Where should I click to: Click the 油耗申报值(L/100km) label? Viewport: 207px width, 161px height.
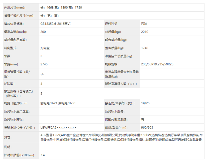[x=20, y=155]
